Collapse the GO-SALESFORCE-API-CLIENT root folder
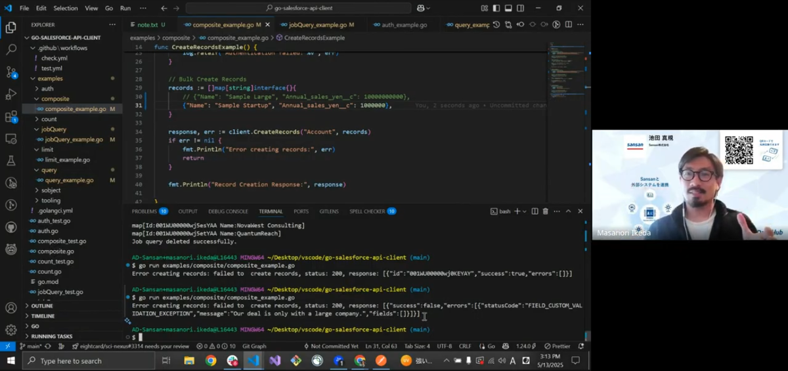 65,38
